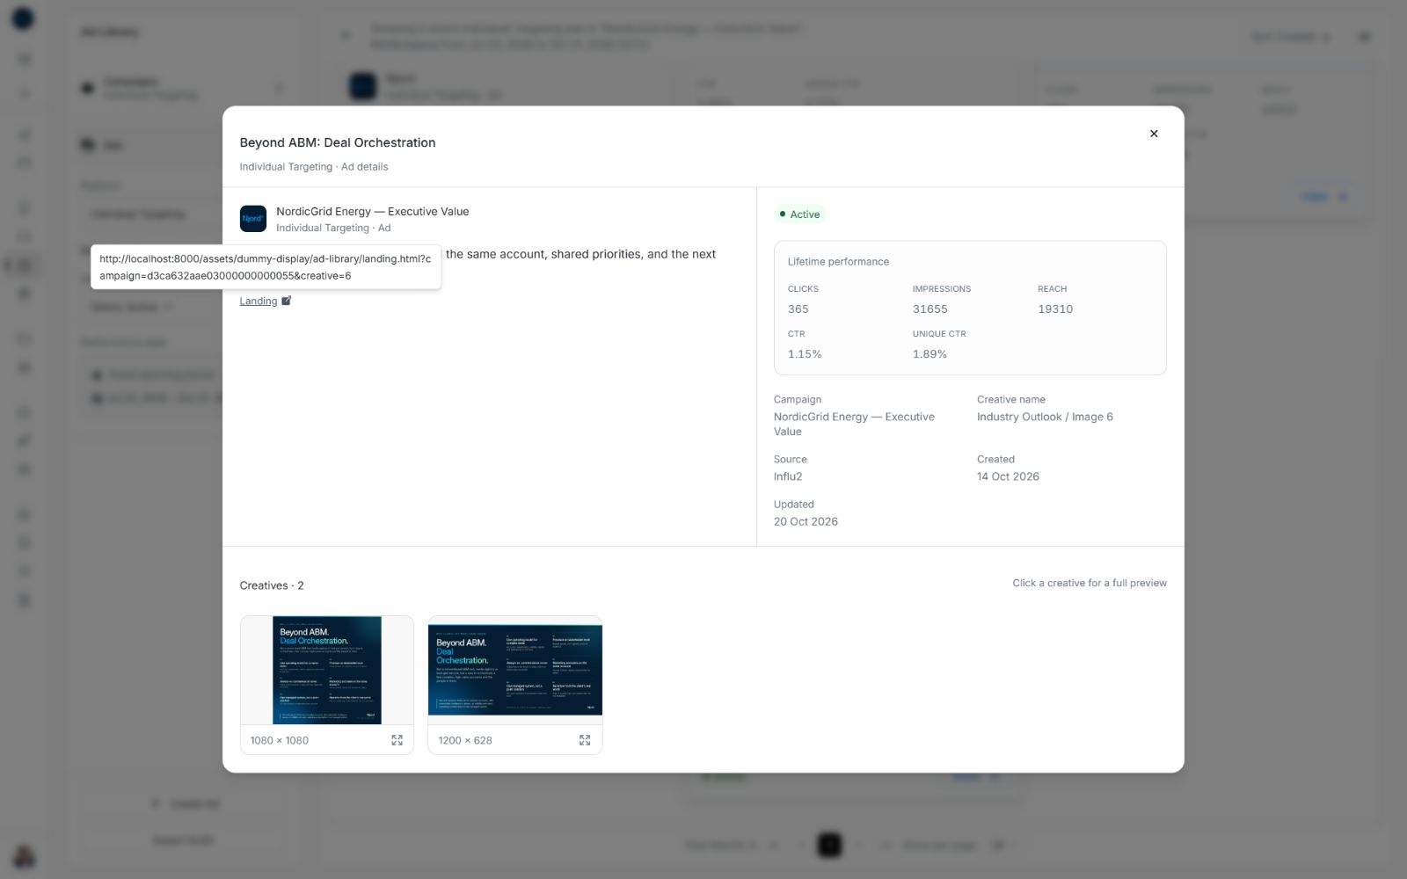The image size is (1407, 879).
Task: Click the Lifetime performance heading
Action: pos(838,262)
